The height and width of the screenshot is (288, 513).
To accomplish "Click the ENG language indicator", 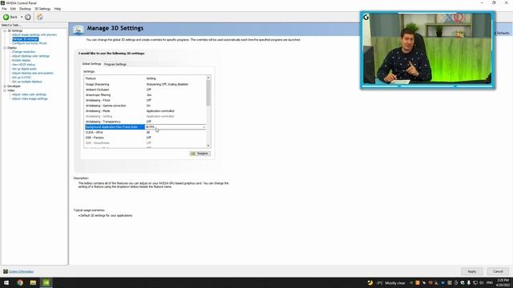I will [490, 282].
